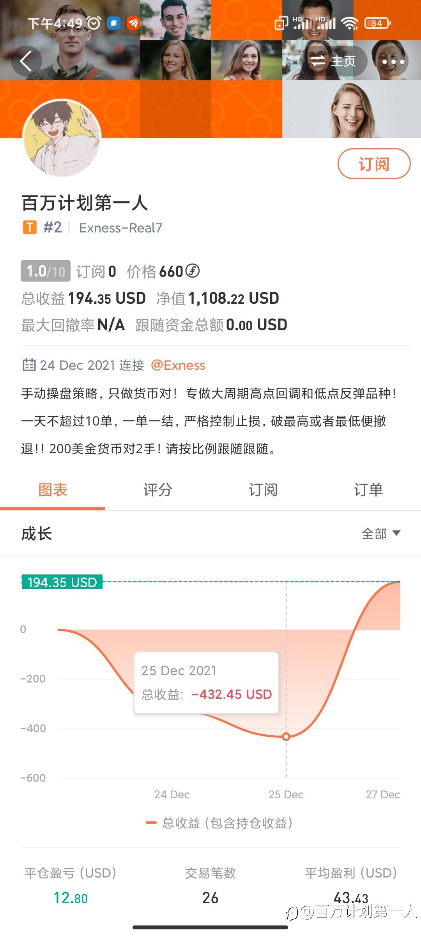Open the @Exness broker link
The height and width of the screenshot is (936, 421).
pyautogui.click(x=178, y=365)
